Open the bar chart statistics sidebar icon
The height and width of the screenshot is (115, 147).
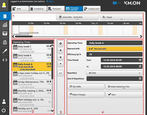5,25
